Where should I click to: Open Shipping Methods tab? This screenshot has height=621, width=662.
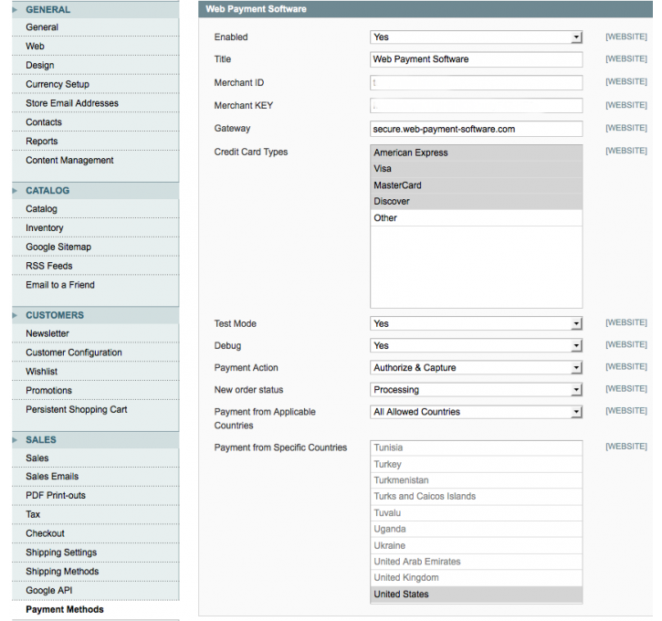[x=95, y=571]
